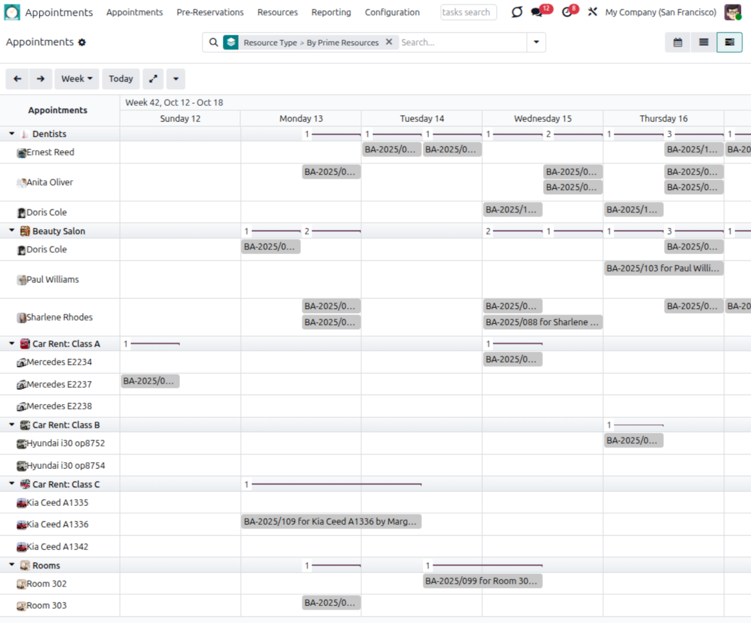Open the messages chat icon
The image size is (751, 623).
537,13
